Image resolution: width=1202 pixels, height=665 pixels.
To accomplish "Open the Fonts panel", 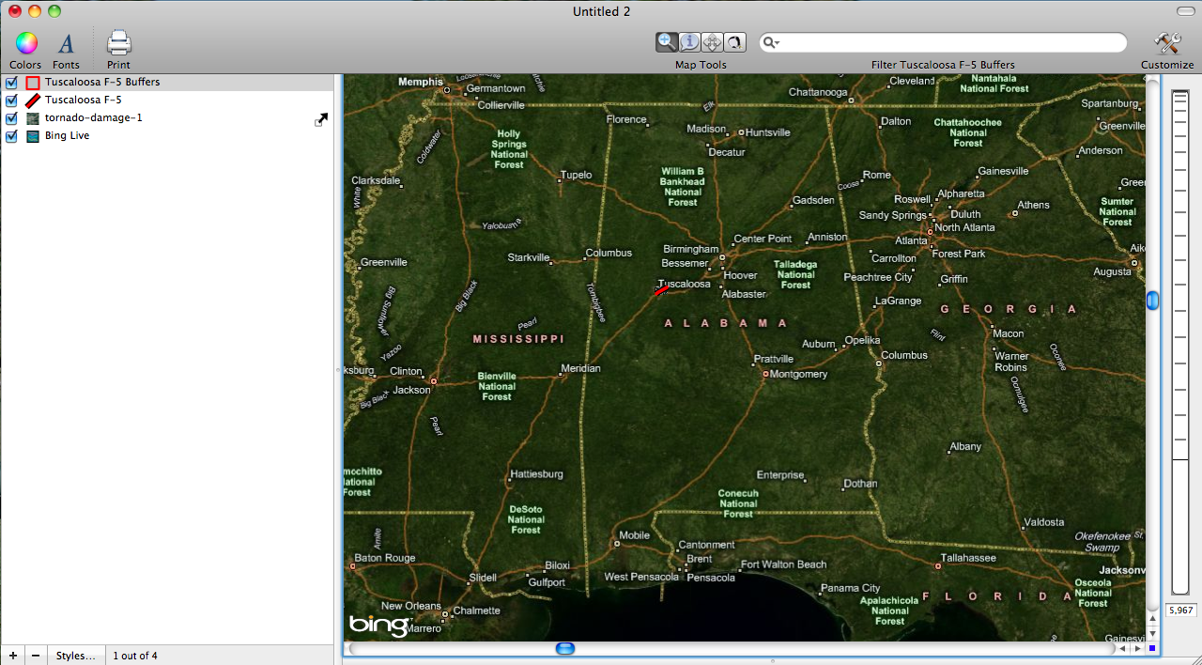I will (x=66, y=42).
